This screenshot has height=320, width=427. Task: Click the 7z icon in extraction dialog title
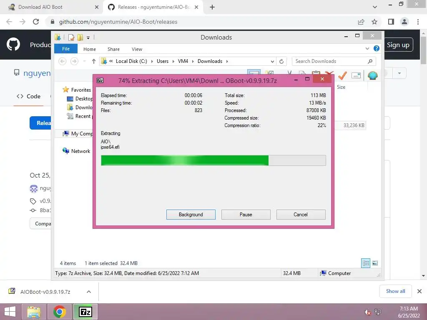coord(100,80)
